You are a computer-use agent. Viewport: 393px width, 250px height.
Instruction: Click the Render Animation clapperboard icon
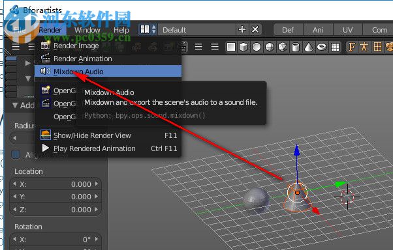pyautogui.click(x=45, y=59)
